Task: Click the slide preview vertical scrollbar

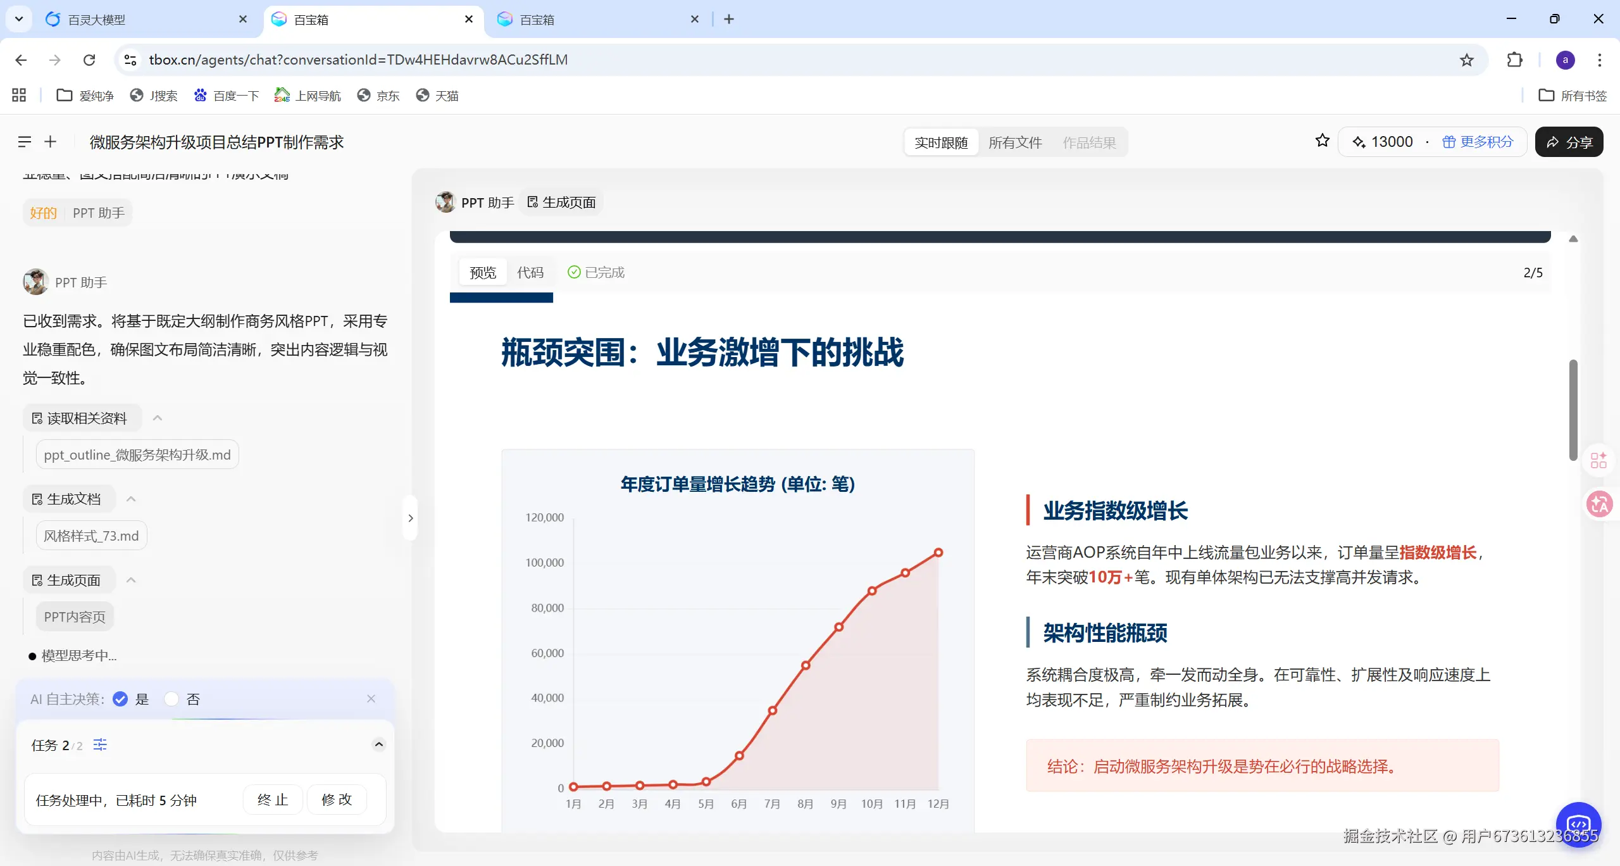Action: click(x=1573, y=410)
